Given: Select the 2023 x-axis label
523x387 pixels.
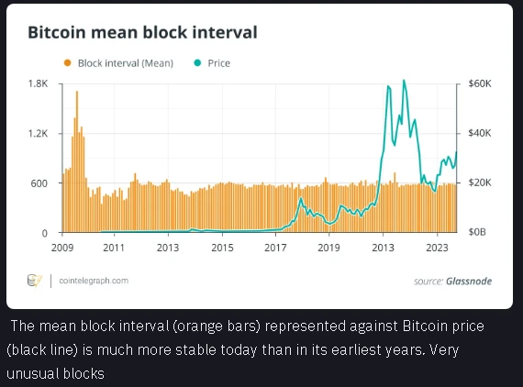Looking at the screenshot, I should pos(438,248).
